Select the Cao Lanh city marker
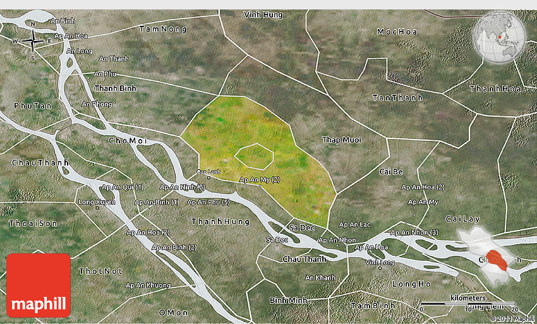 [208, 177]
